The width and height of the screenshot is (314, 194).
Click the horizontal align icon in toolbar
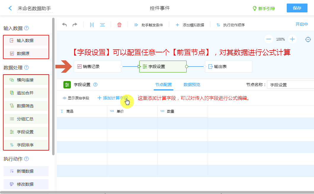click(102, 25)
